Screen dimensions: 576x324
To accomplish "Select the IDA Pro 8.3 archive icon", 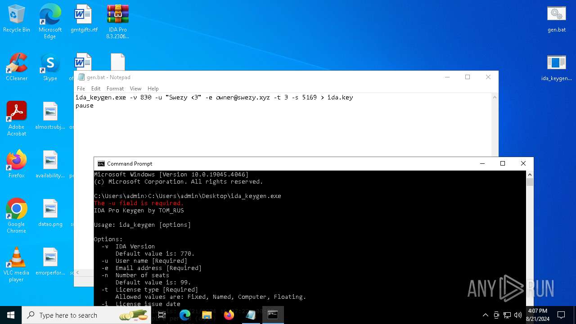I will [117, 22].
